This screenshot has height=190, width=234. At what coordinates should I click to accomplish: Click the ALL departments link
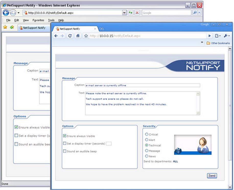pos(175,161)
